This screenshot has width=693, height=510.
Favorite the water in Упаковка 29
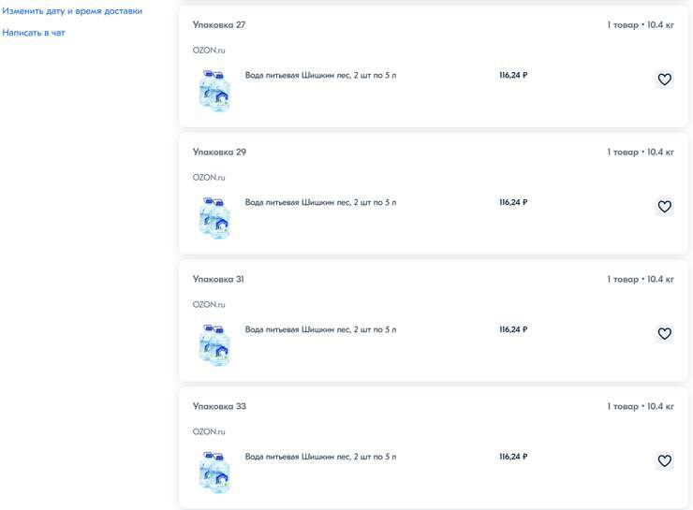tap(664, 207)
